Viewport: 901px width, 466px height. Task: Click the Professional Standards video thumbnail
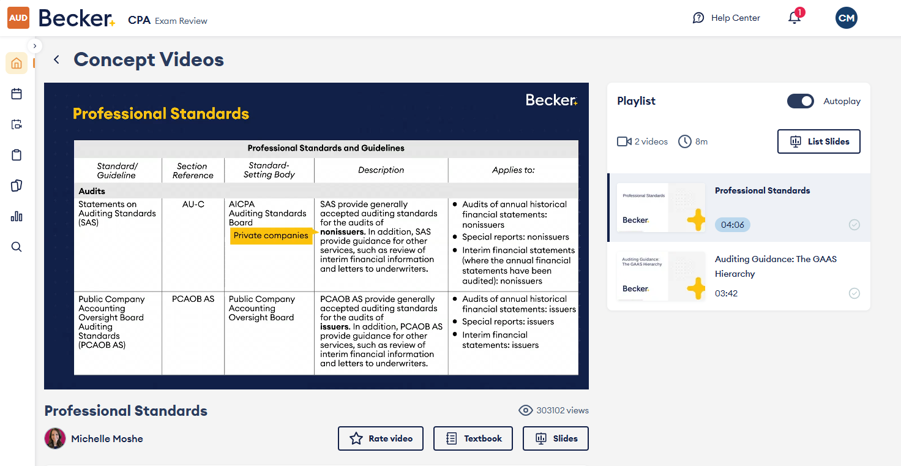coord(661,208)
